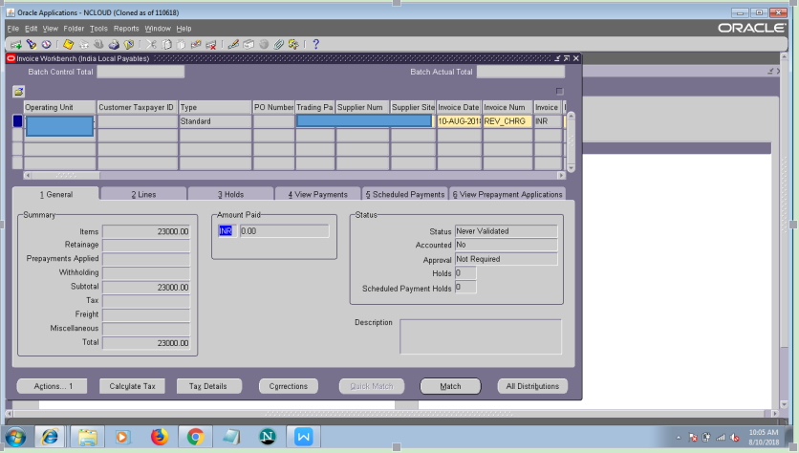Image resolution: width=799 pixels, height=453 pixels.
Task: Click the Status field Never Validated
Action: (x=506, y=231)
